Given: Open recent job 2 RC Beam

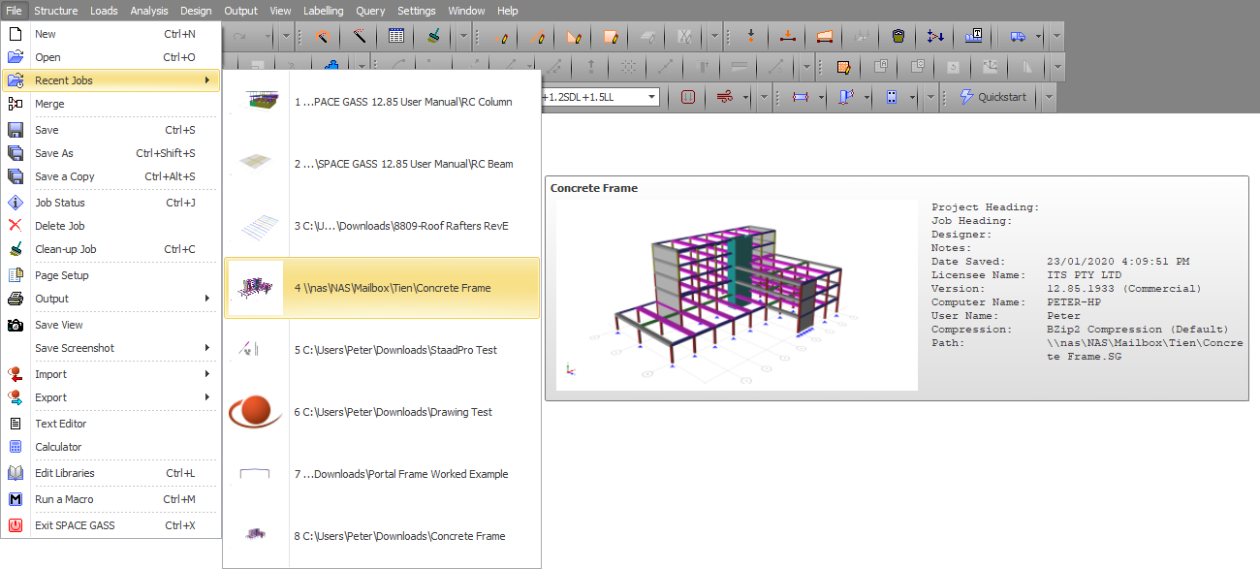Looking at the screenshot, I should pos(382,164).
